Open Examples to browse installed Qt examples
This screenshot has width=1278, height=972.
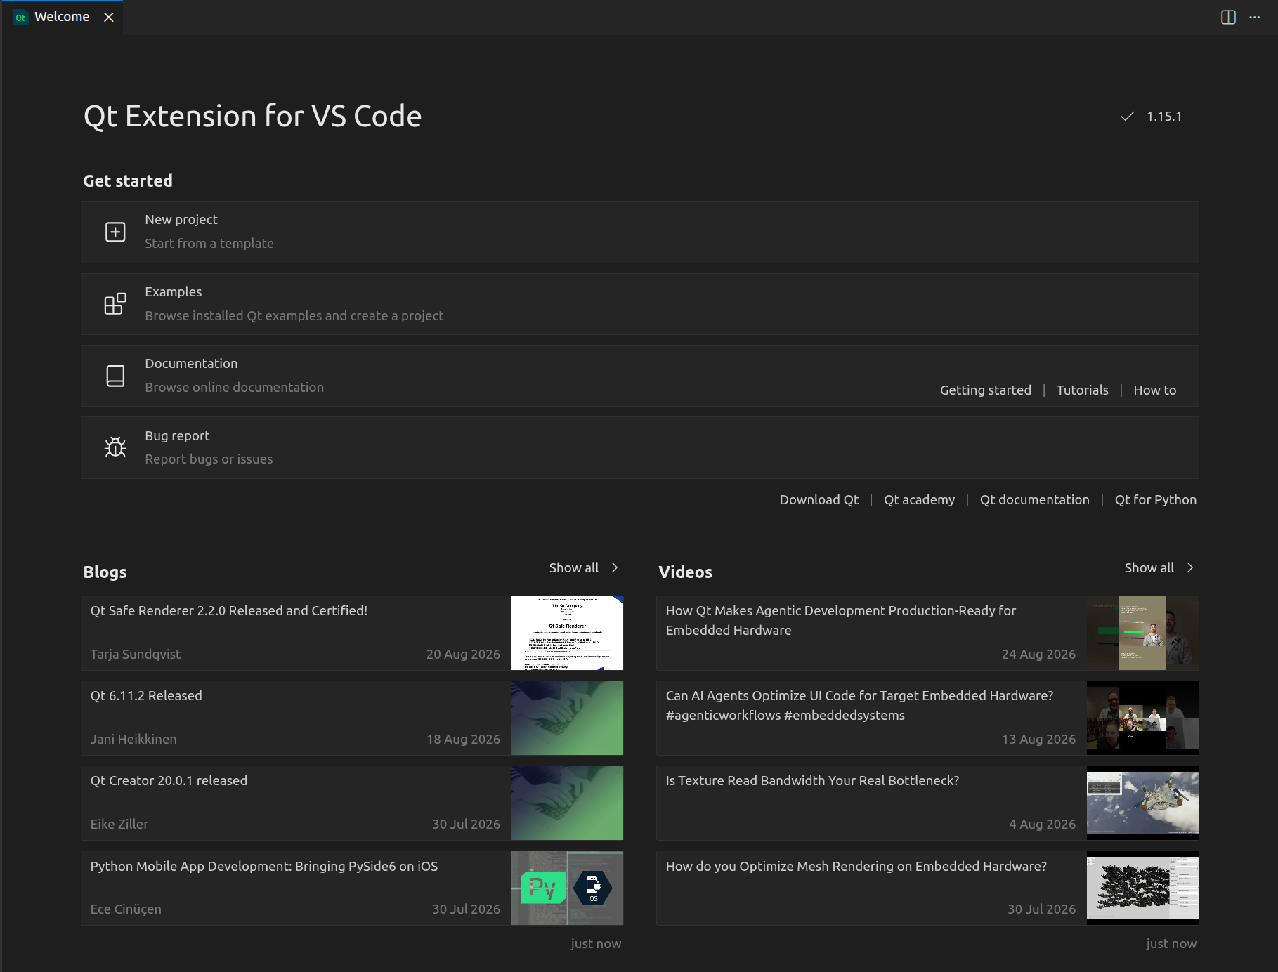[639, 304]
